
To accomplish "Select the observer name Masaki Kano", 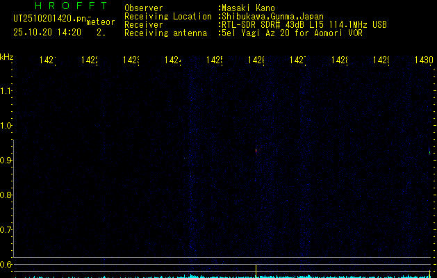I will point(247,8).
